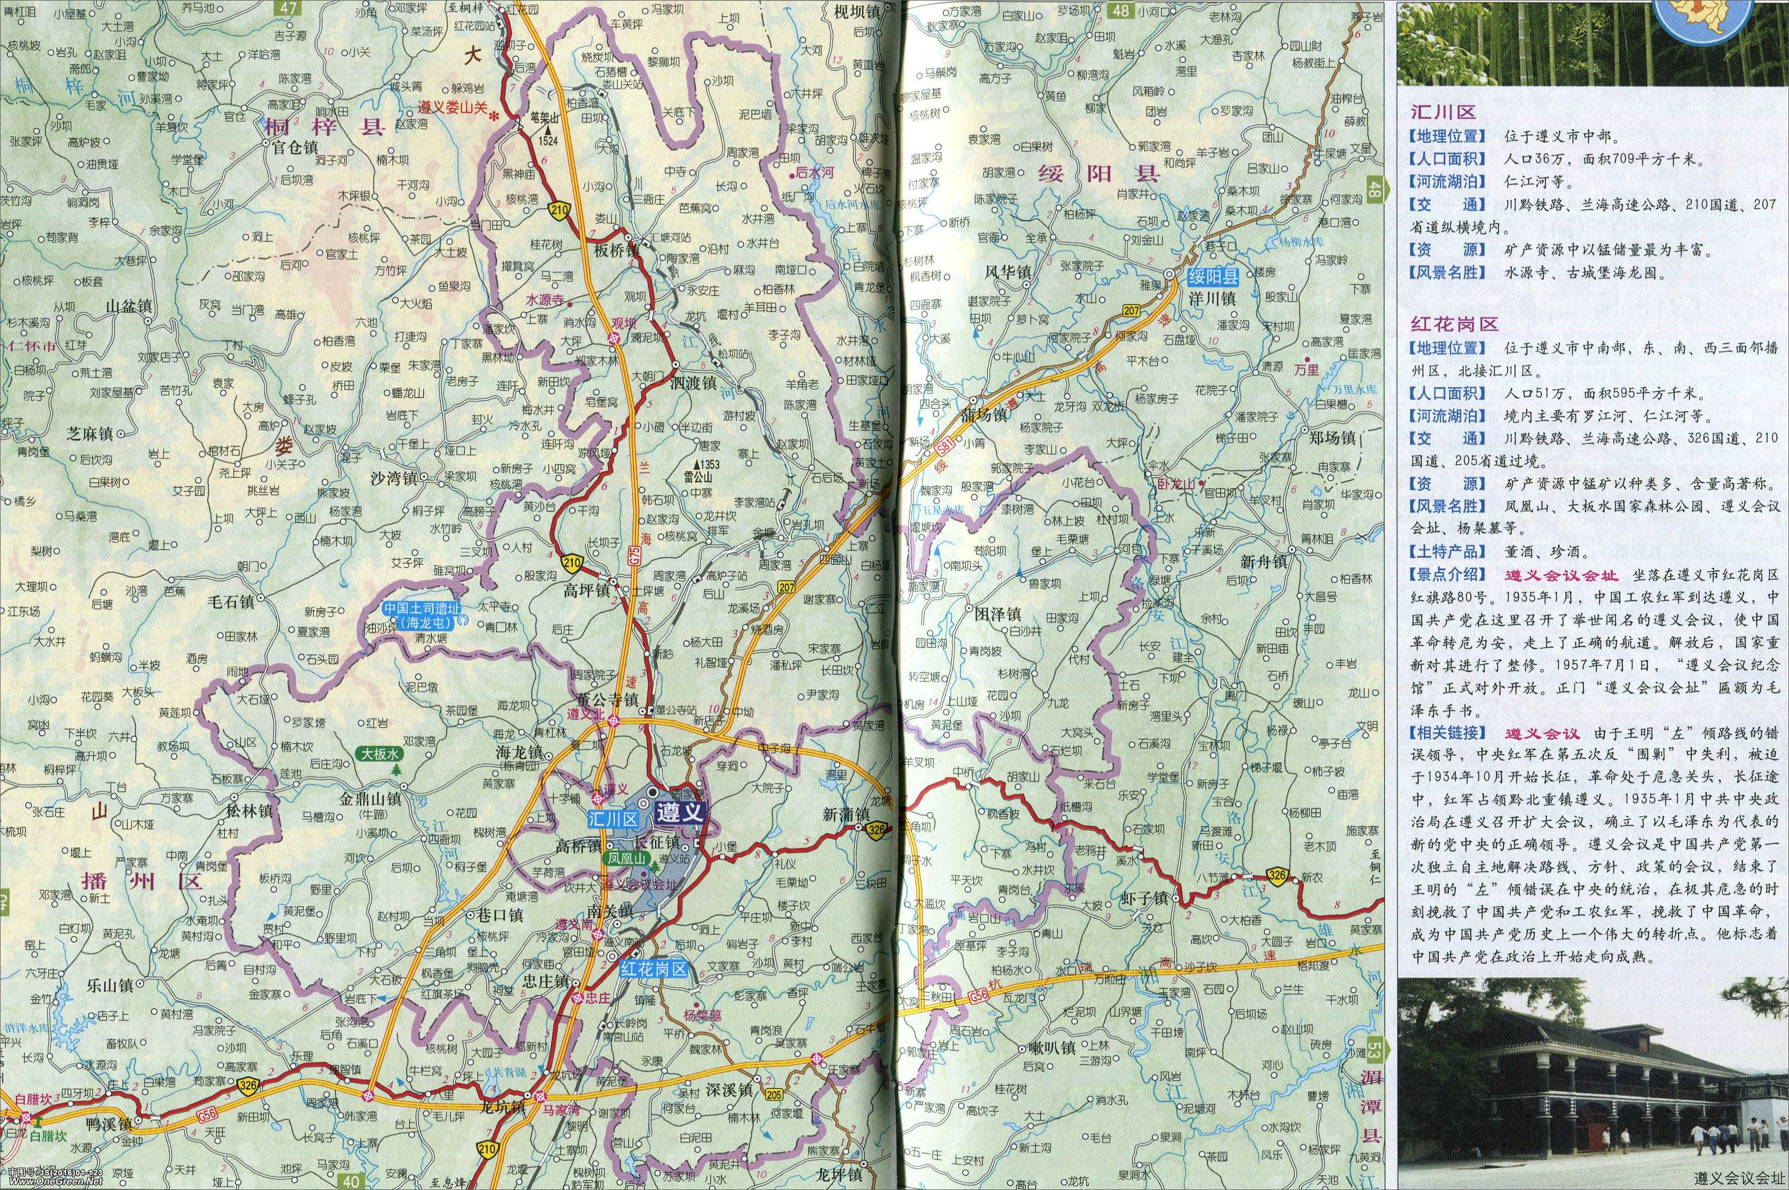Click the 遵义 city name label
The width and height of the screenshot is (1789, 1190).
click(x=681, y=812)
